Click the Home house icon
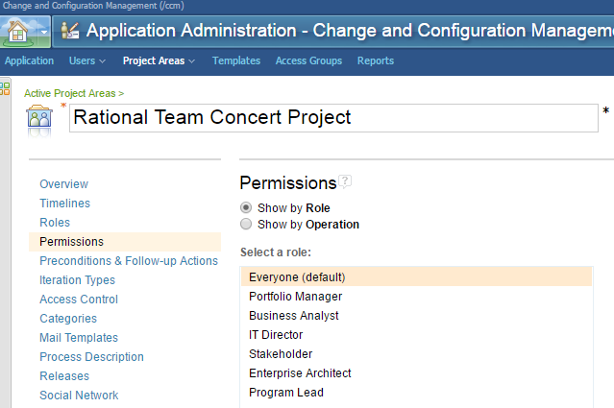The image size is (614, 408). [19, 30]
